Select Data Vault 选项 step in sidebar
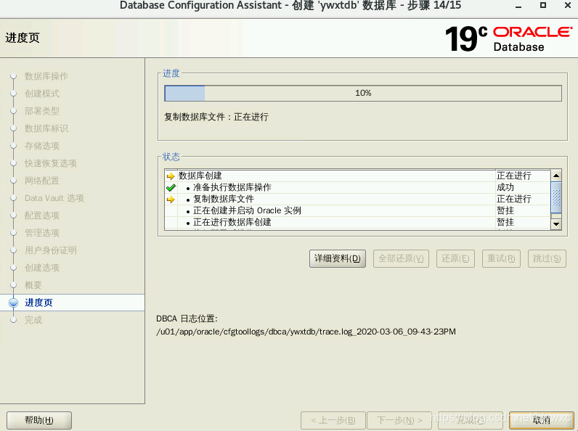The height and width of the screenshot is (431, 578). click(x=54, y=198)
